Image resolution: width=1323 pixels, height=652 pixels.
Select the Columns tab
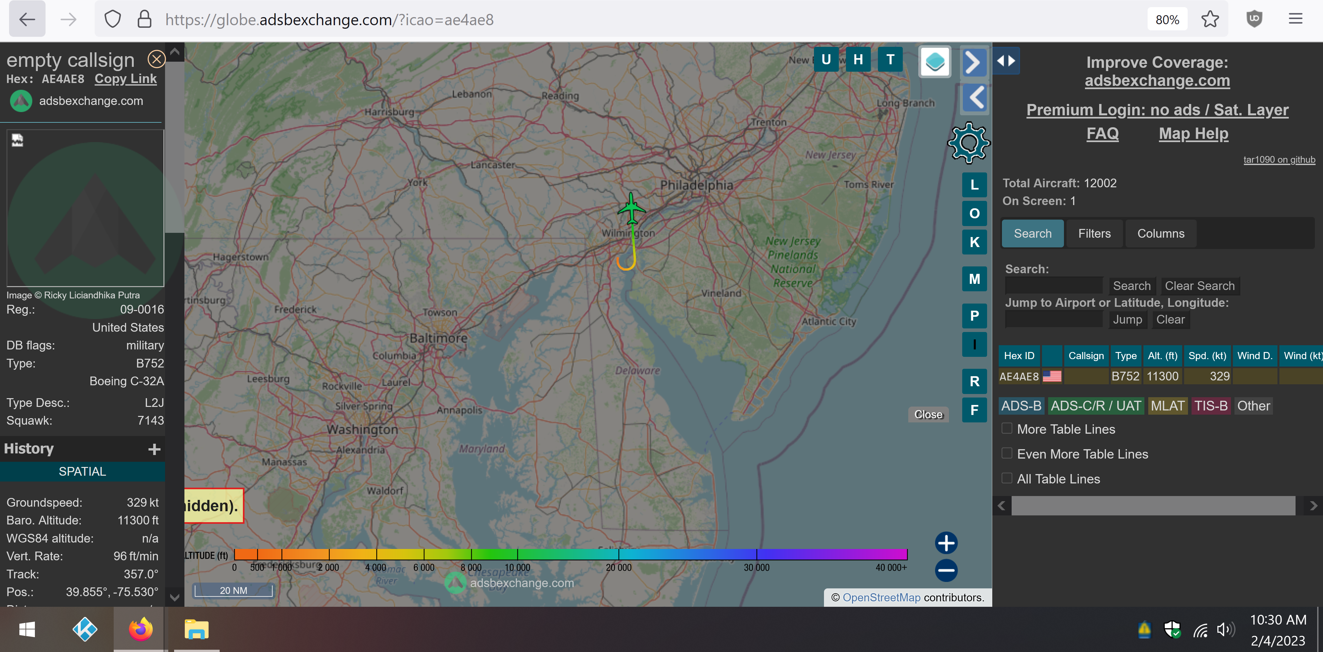coord(1161,233)
